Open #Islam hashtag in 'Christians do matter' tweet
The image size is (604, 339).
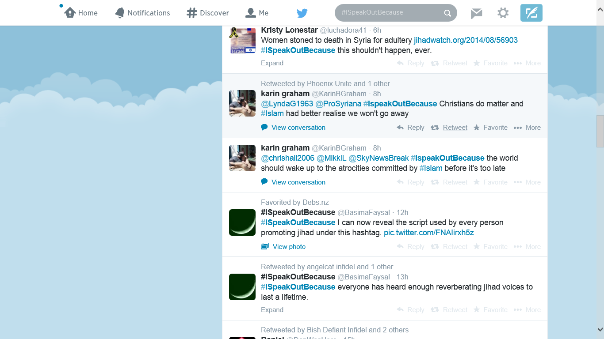[272, 113]
